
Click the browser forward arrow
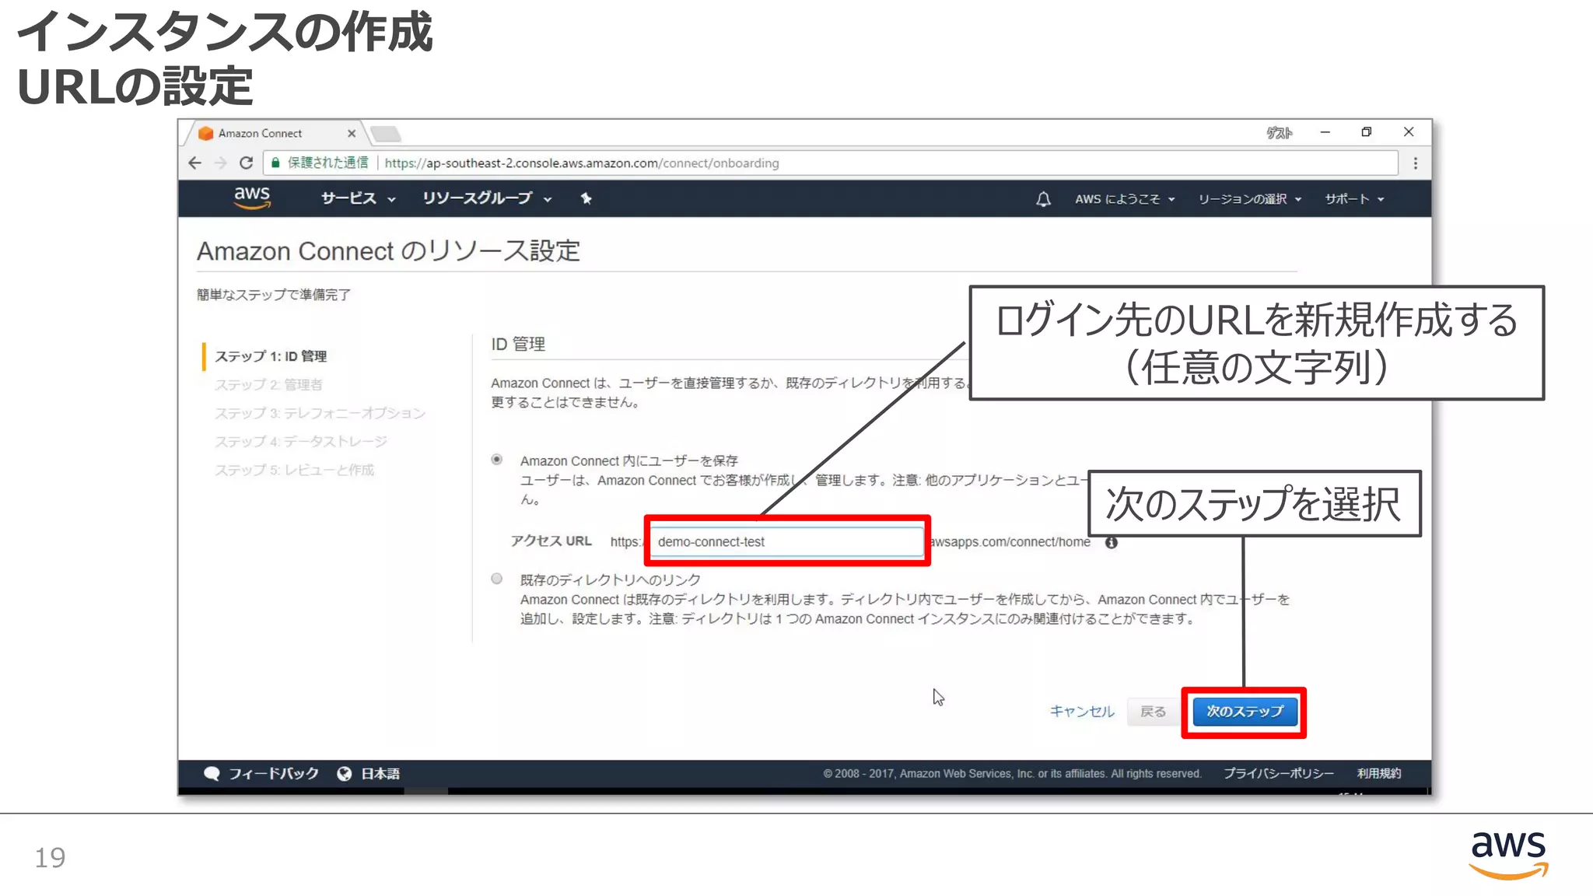pos(221,163)
